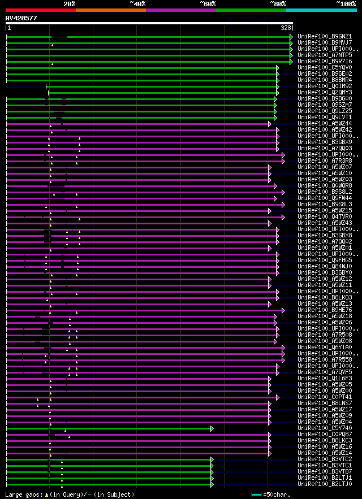
Task: Click the green arrowhead on the Q2QMY3 row
Action: [x=278, y=93]
